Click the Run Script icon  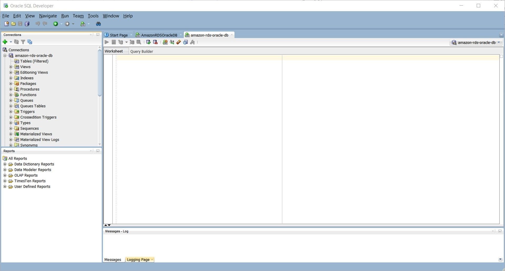[x=121, y=42]
